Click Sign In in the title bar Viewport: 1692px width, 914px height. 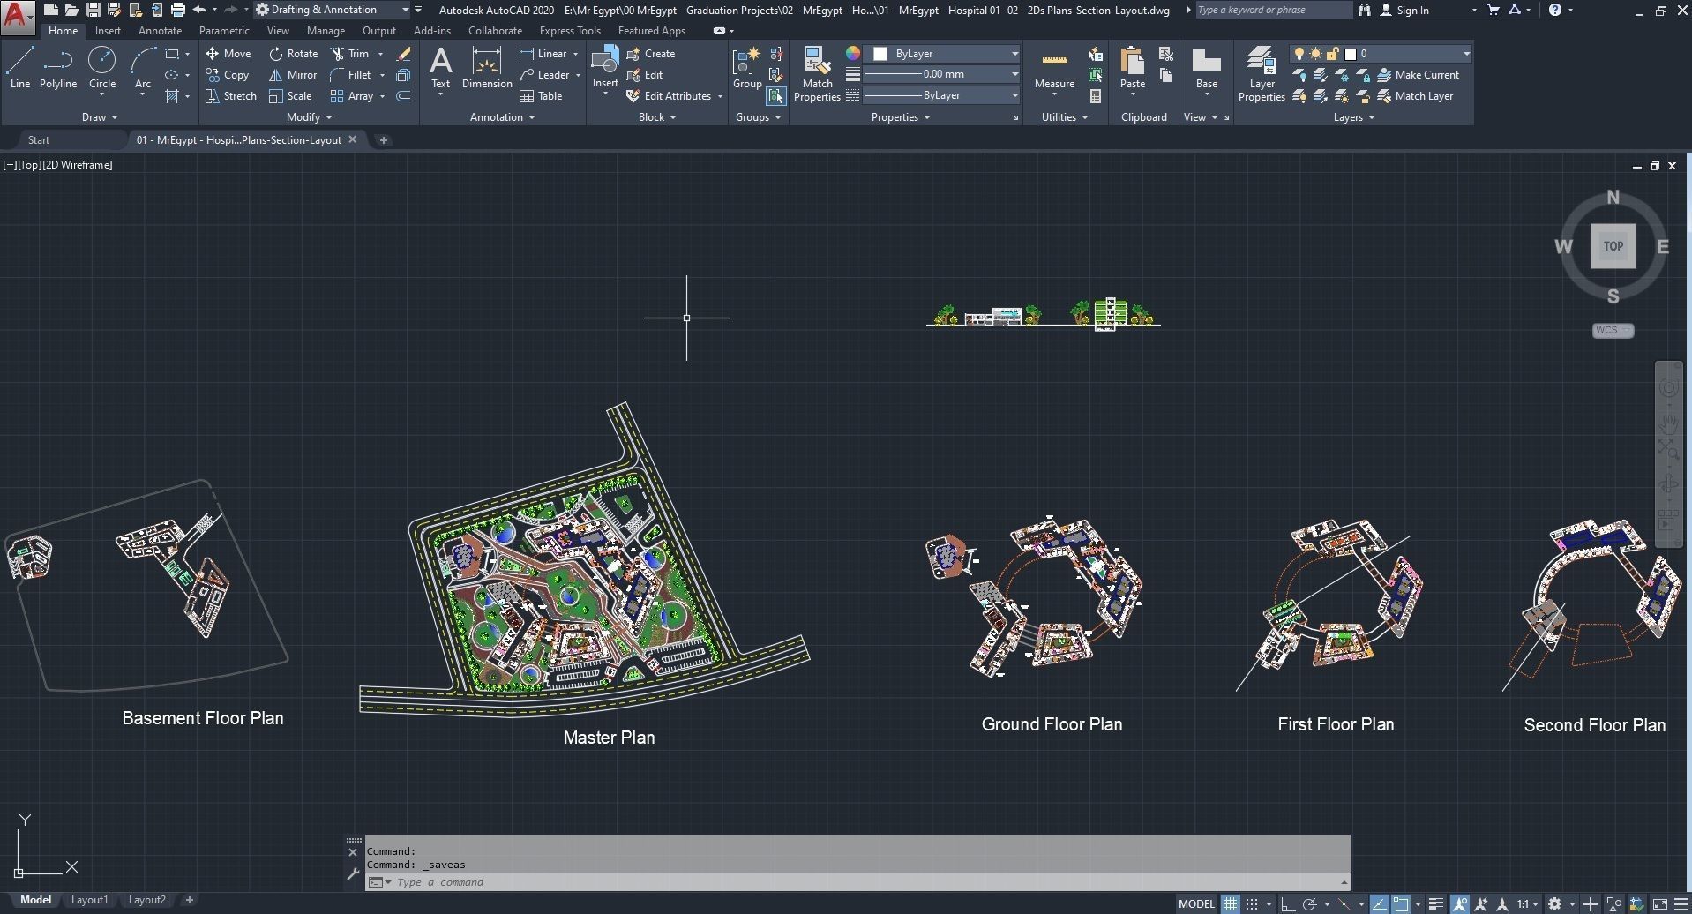(1411, 11)
